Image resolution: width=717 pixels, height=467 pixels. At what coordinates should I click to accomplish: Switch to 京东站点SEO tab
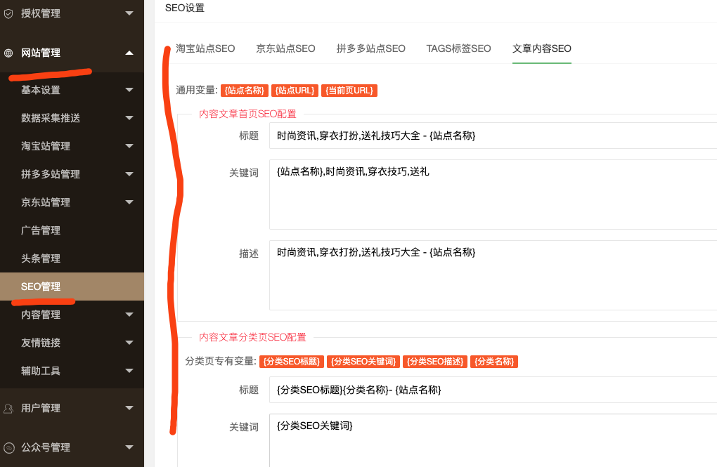(x=286, y=48)
